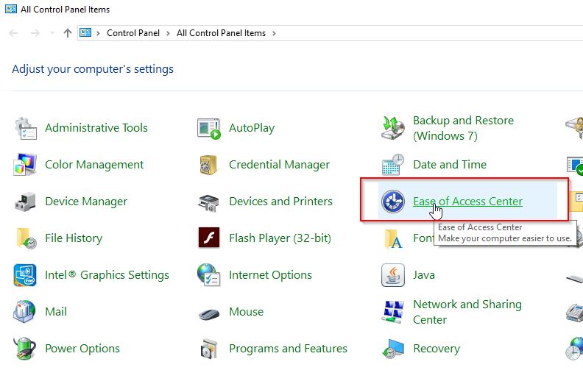Go forward with the forward arrow

click(x=35, y=33)
